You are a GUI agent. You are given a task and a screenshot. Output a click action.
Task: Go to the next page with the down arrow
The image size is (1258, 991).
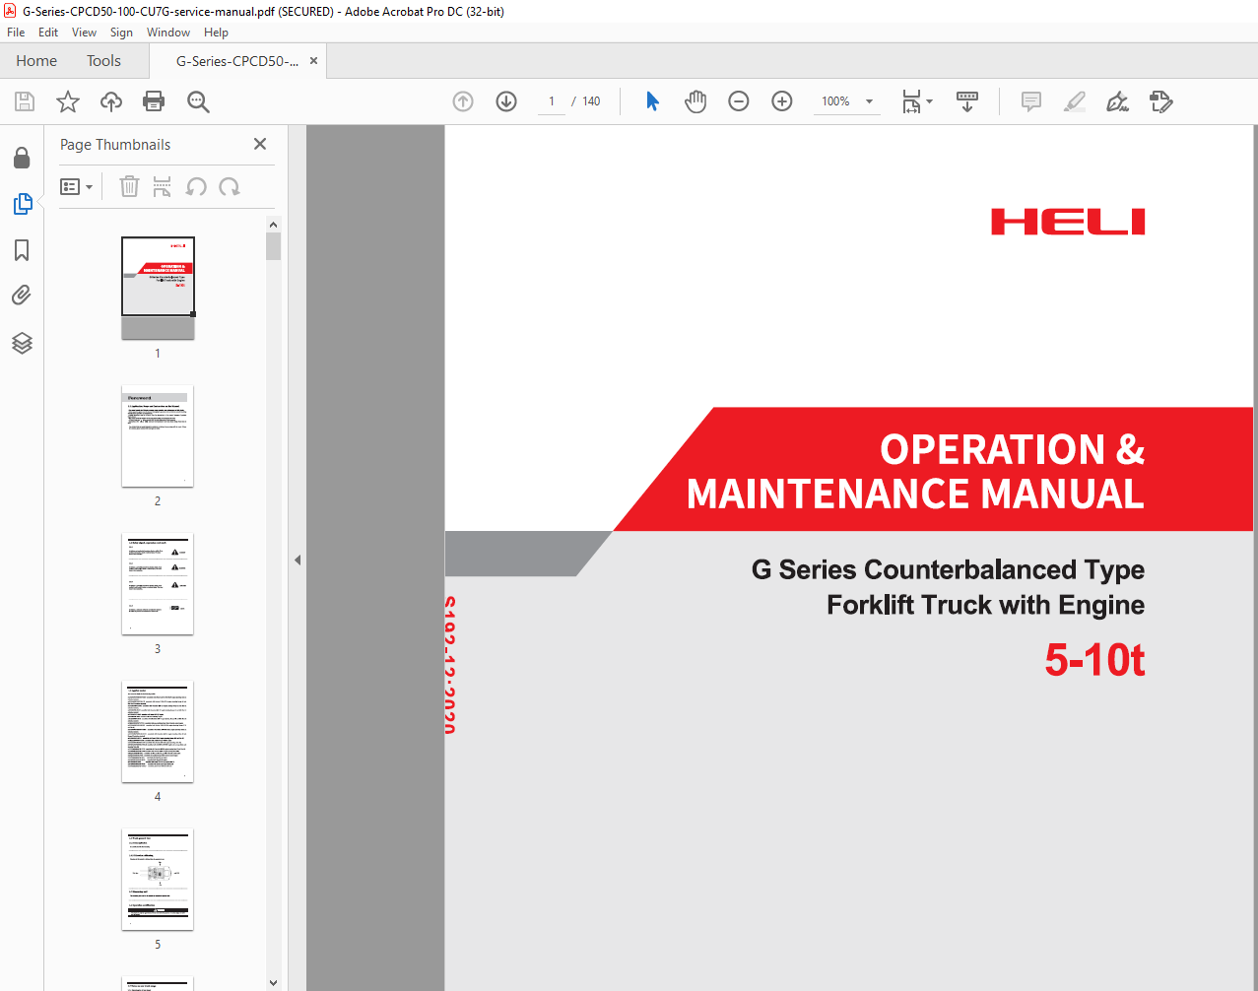point(506,101)
